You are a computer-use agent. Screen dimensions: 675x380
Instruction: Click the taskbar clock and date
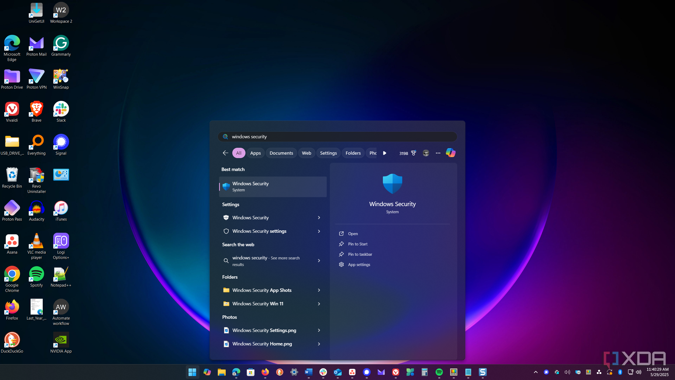tap(658, 372)
